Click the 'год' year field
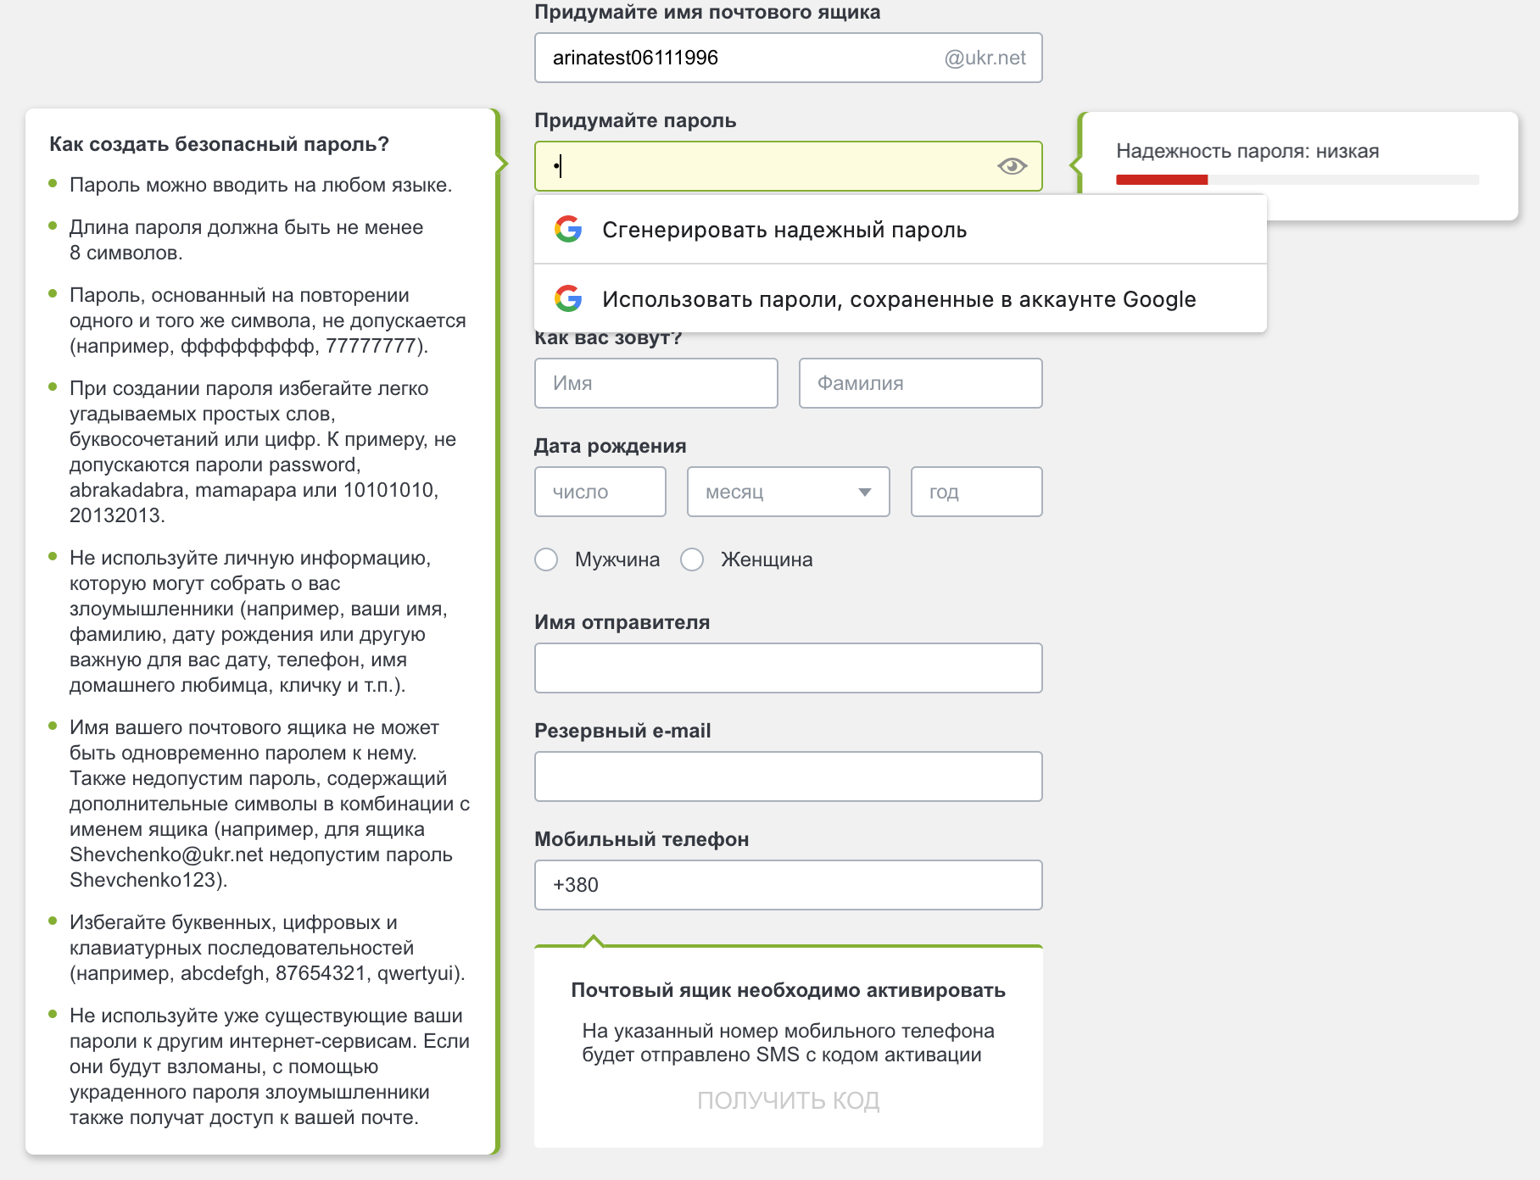1540x1180 pixels. point(976,492)
